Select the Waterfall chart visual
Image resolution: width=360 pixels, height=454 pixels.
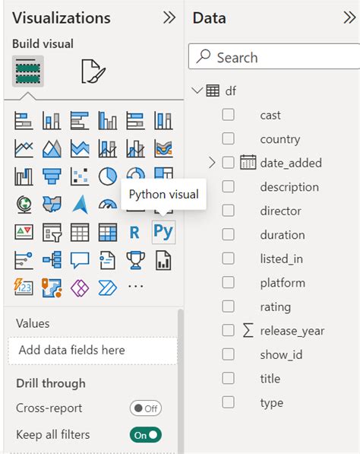tap(24, 176)
